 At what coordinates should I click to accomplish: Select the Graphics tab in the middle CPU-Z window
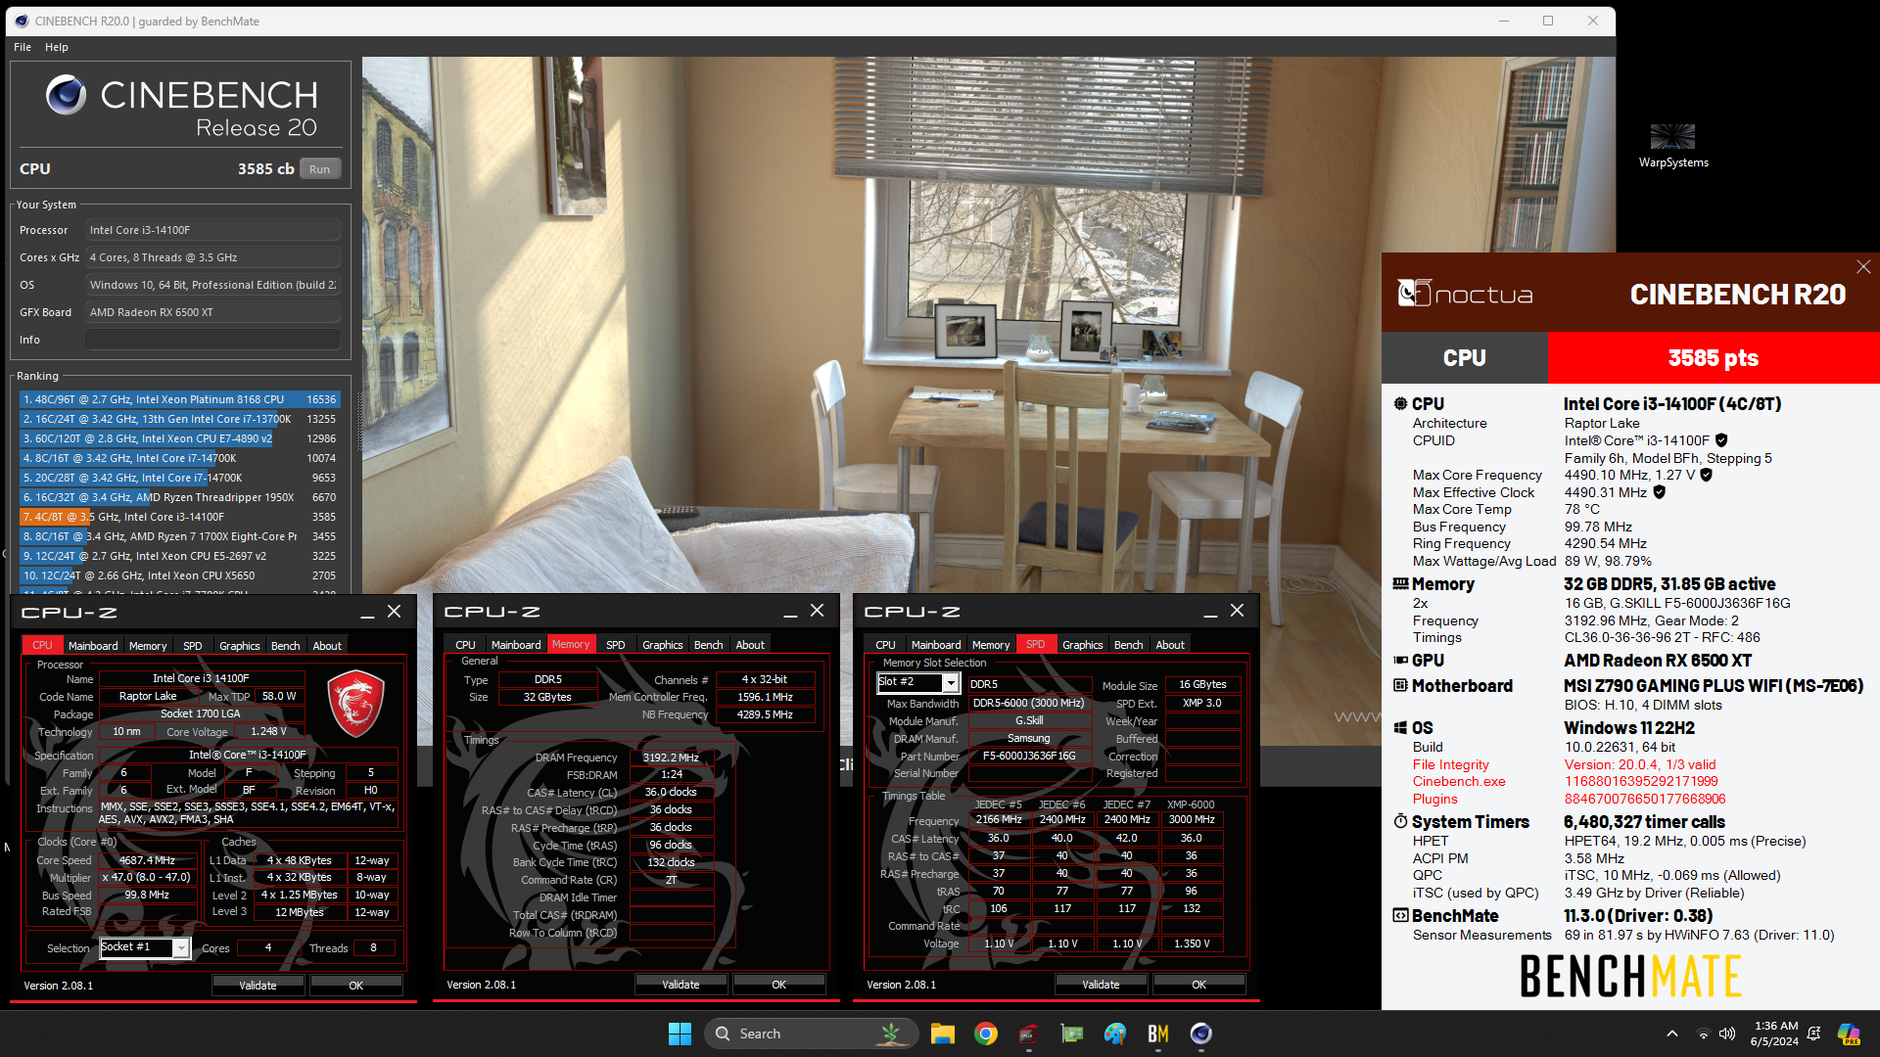pyautogui.click(x=663, y=645)
